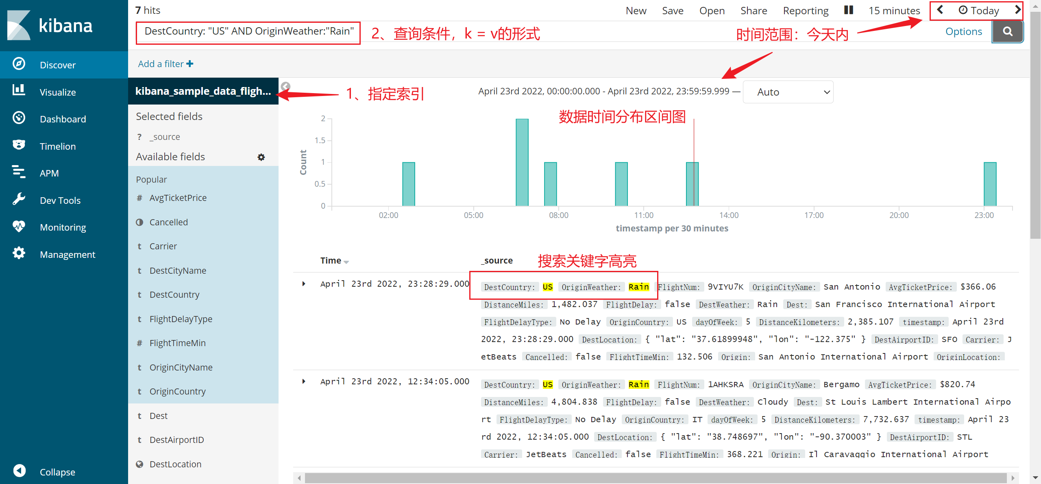Open the Dev Tools wrench icon

(19, 199)
